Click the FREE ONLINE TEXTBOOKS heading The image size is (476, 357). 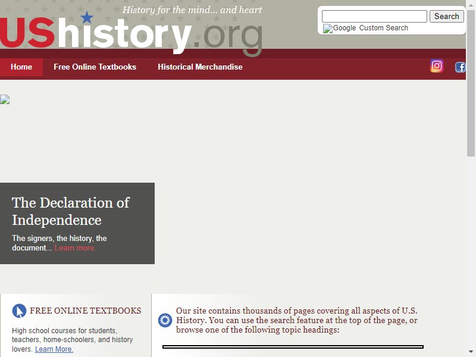85,311
